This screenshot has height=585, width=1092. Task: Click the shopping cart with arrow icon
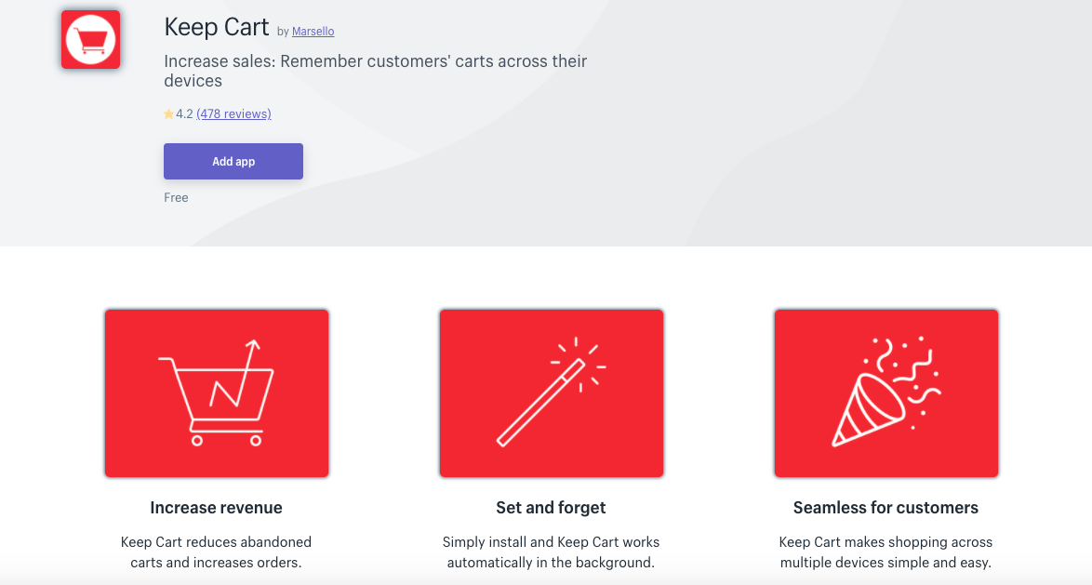[217, 392]
